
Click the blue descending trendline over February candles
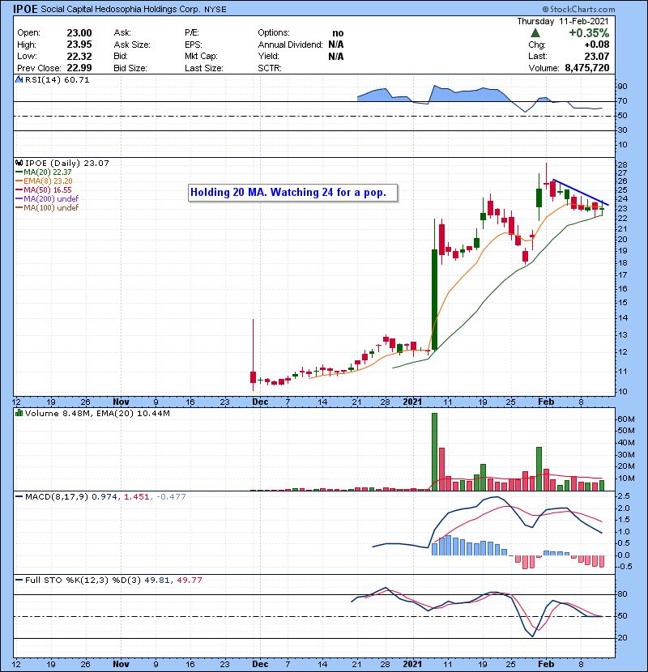580,192
